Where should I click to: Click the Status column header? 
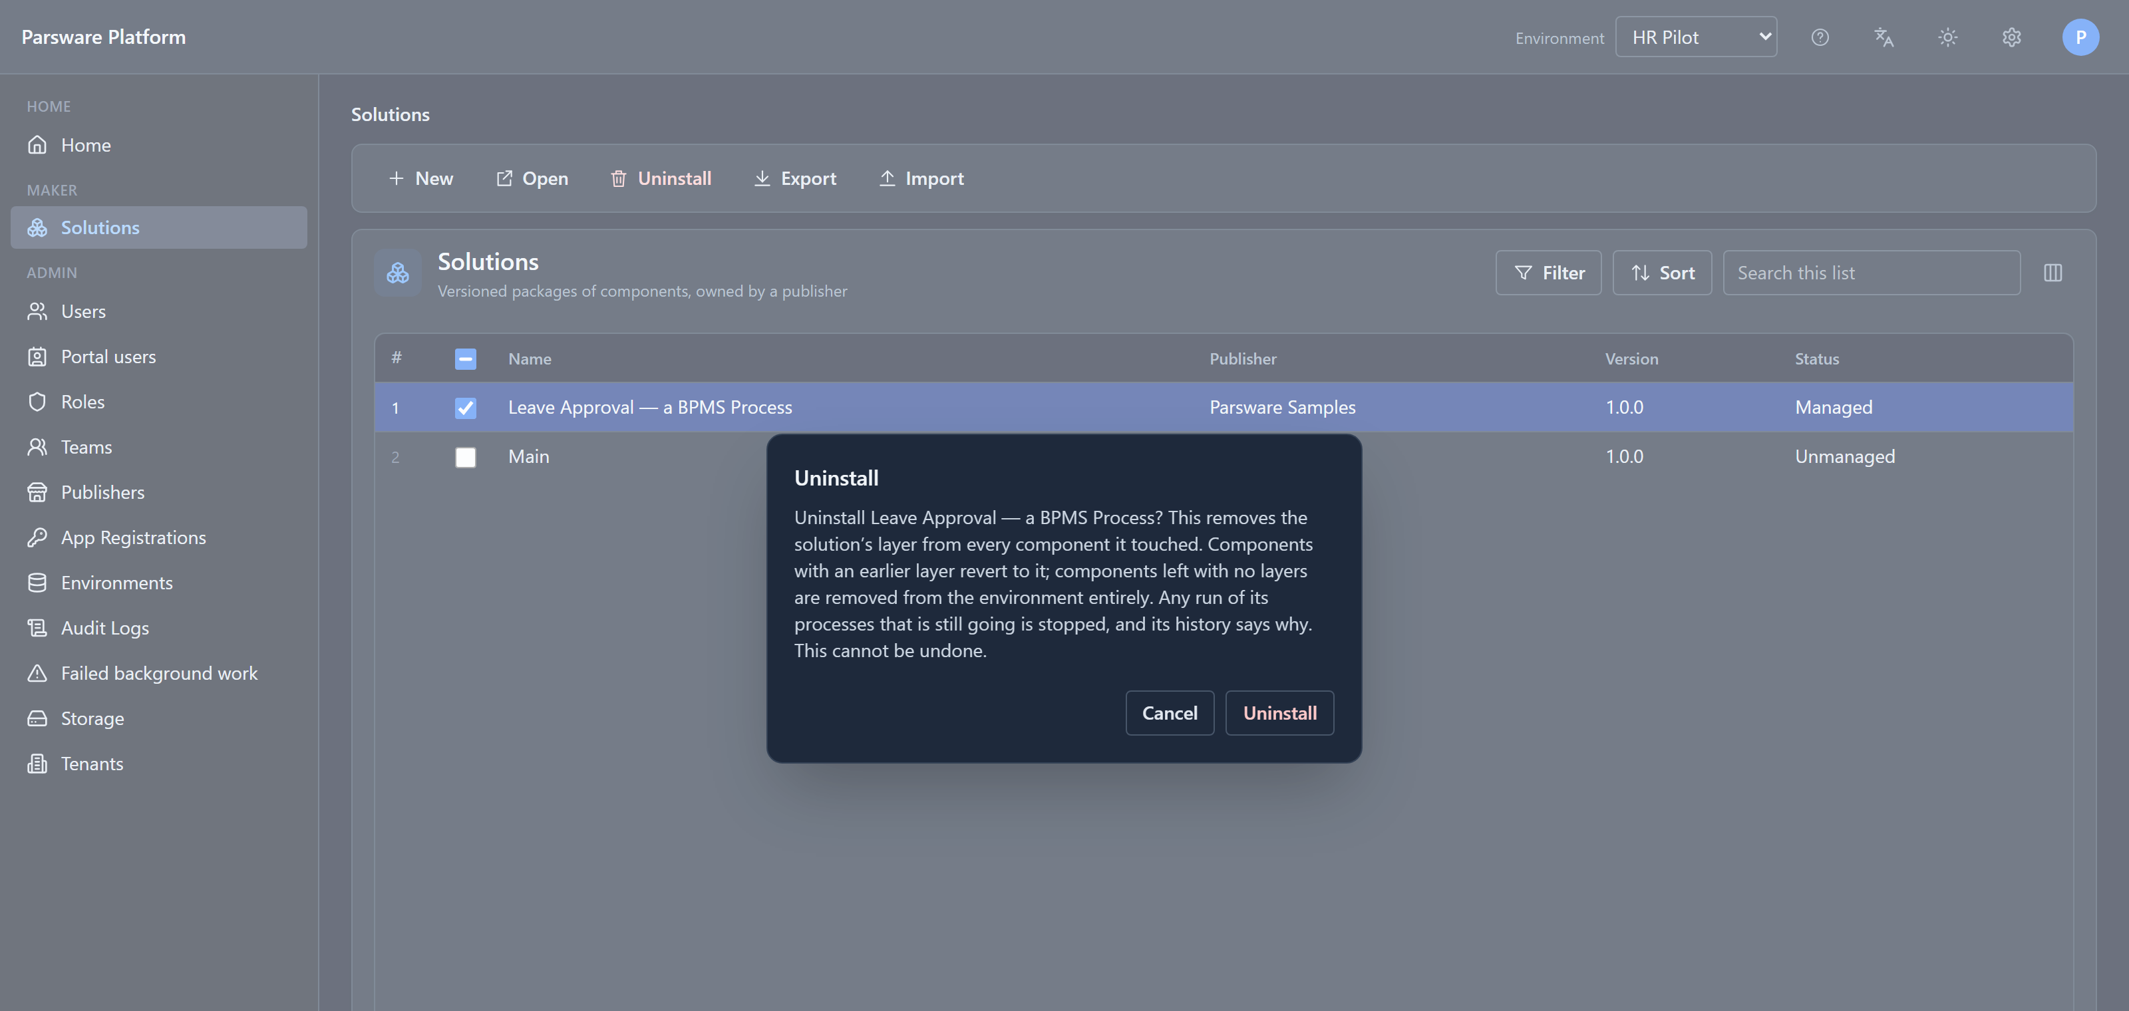pos(1816,359)
